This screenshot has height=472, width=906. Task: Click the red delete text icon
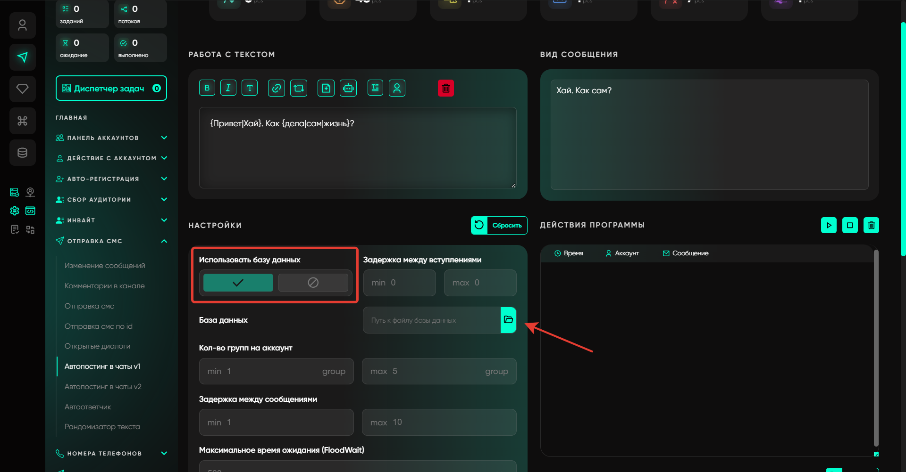(445, 88)
